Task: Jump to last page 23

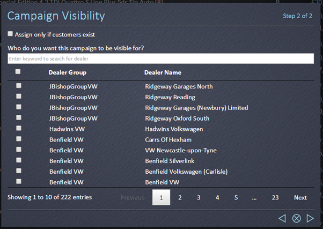Action: pos(275,197)
